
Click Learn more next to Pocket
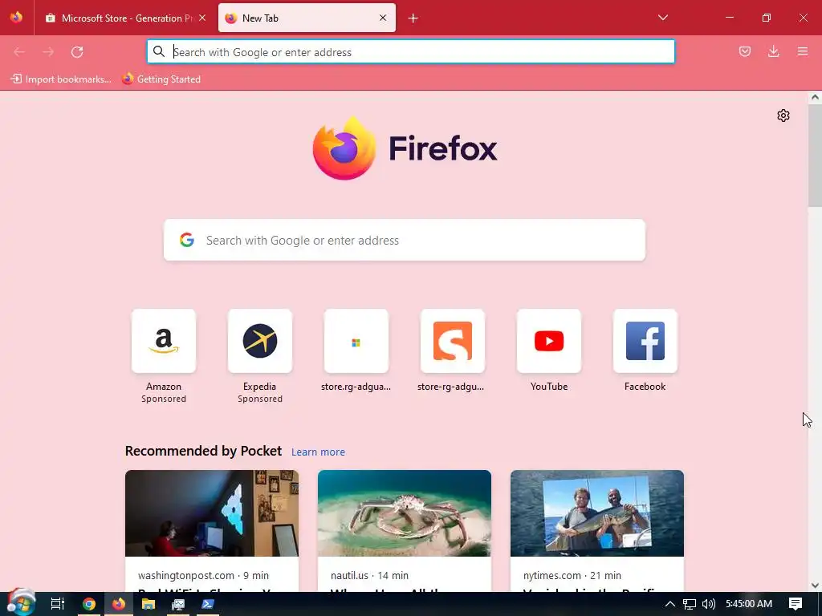pos(318,452)
